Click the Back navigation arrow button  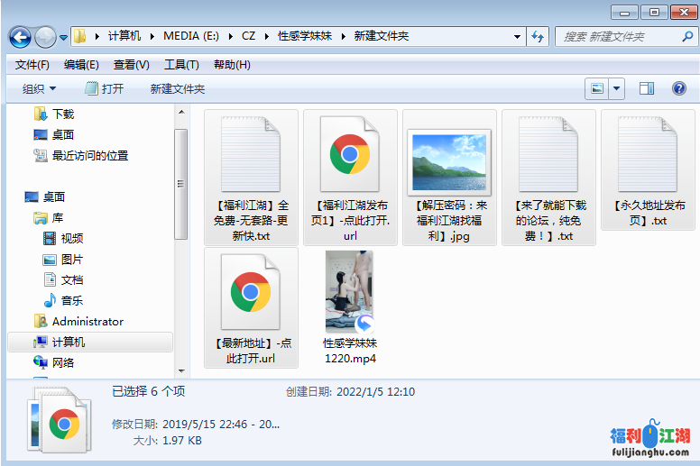pyautogui.click(x=21, y=37)
